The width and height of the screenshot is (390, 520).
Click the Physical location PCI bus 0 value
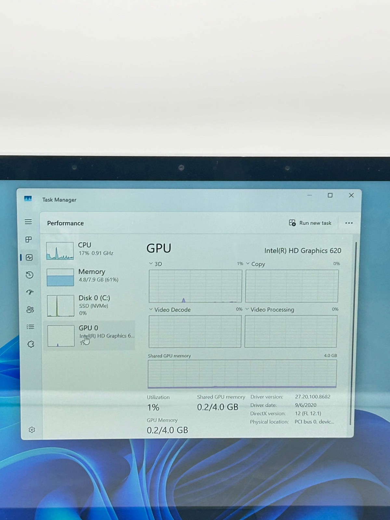[314, 422]
